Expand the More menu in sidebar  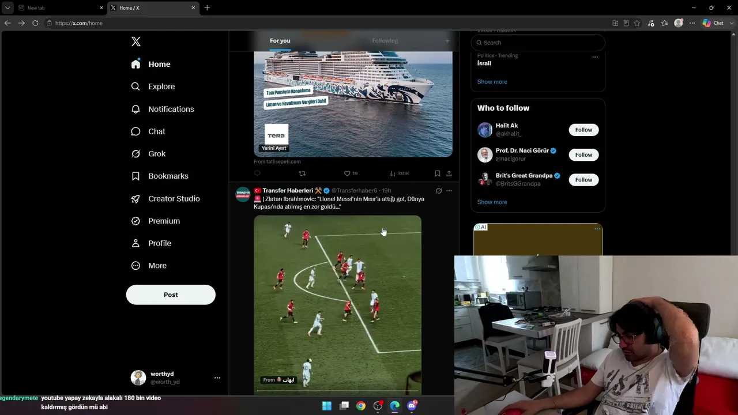click(x=149, y=266)
